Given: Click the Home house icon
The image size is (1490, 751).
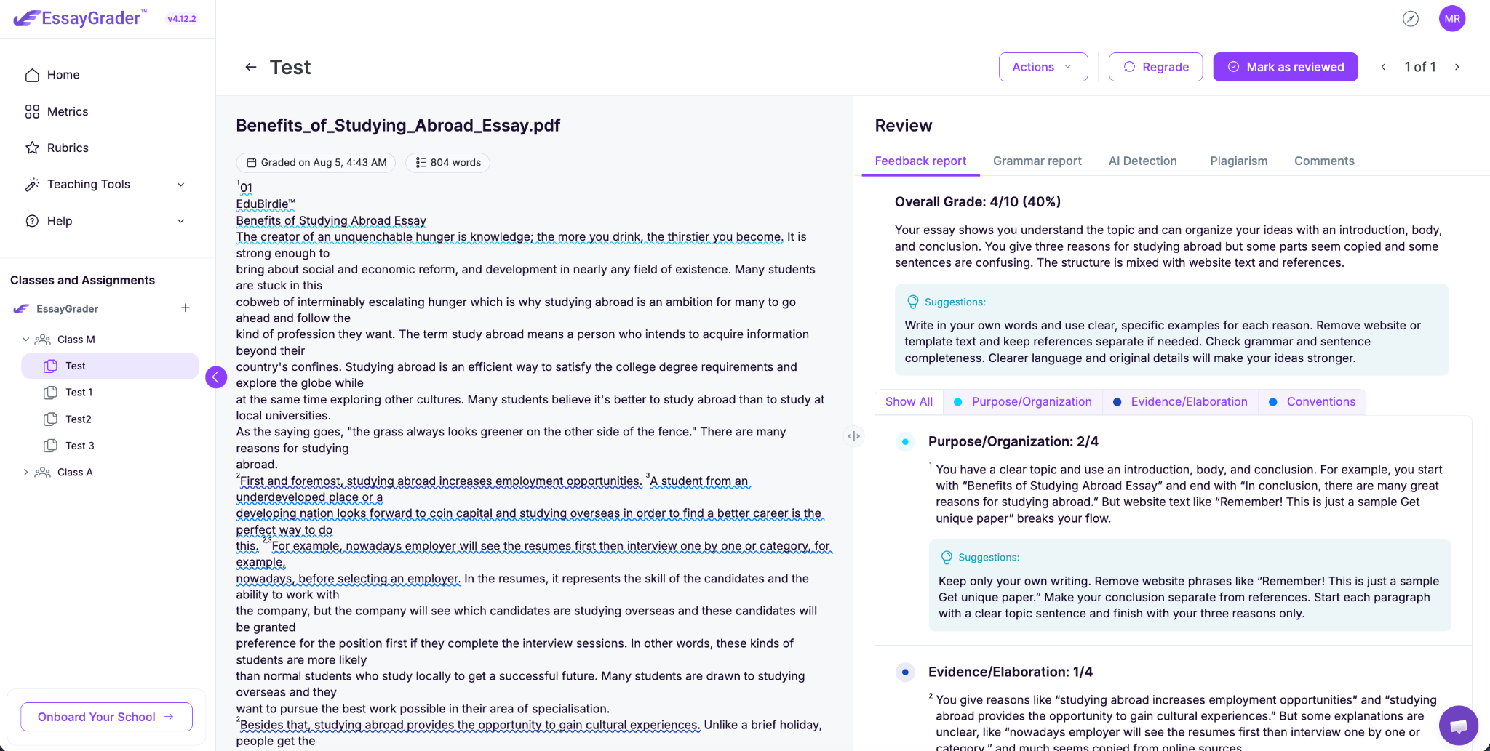Looking at the screenshot, I should [x=32, y=75].
